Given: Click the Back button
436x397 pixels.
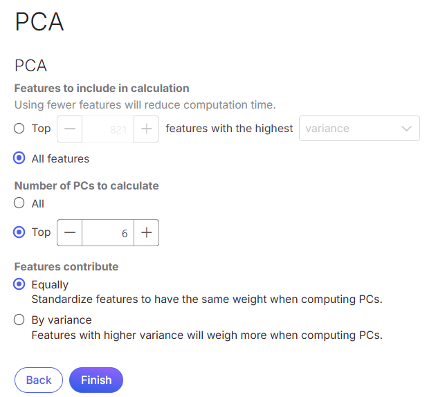Looking at the screenshot, I should tap(39, 380).
